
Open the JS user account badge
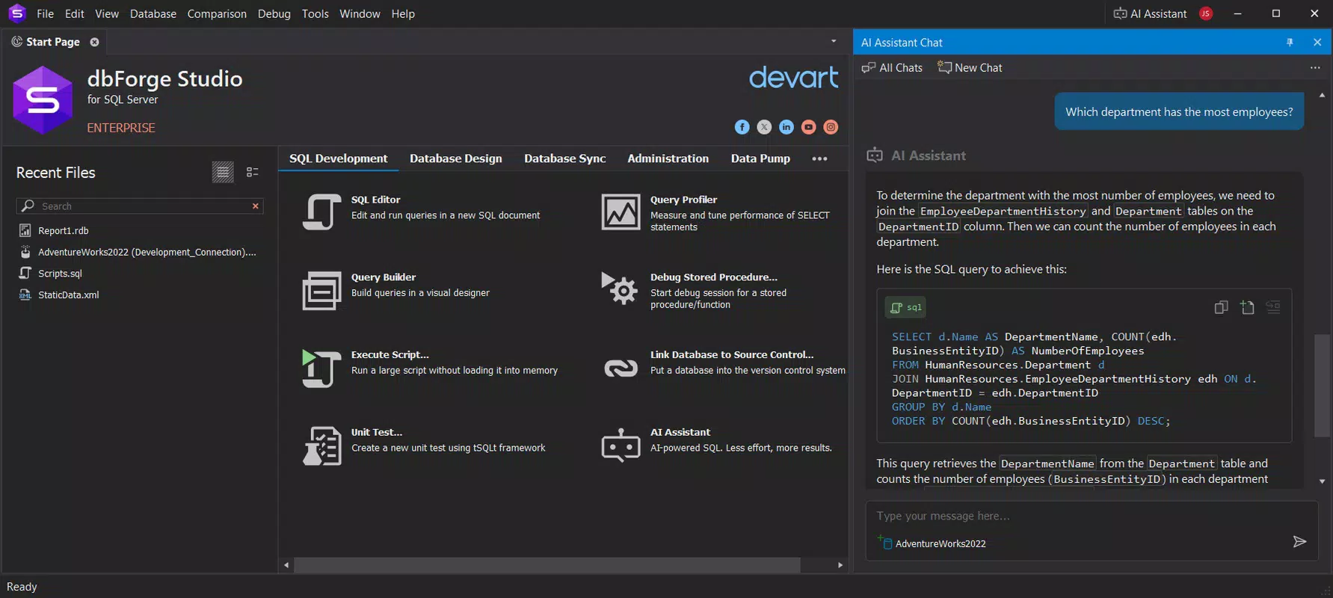(1206, 13)
